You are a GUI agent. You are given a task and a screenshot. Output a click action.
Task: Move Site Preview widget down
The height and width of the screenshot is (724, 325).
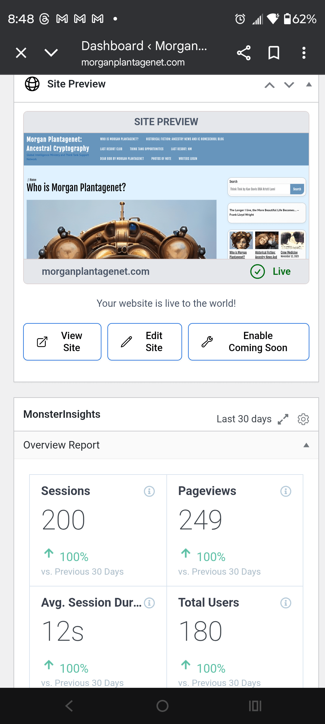click(x=289, y=85)
